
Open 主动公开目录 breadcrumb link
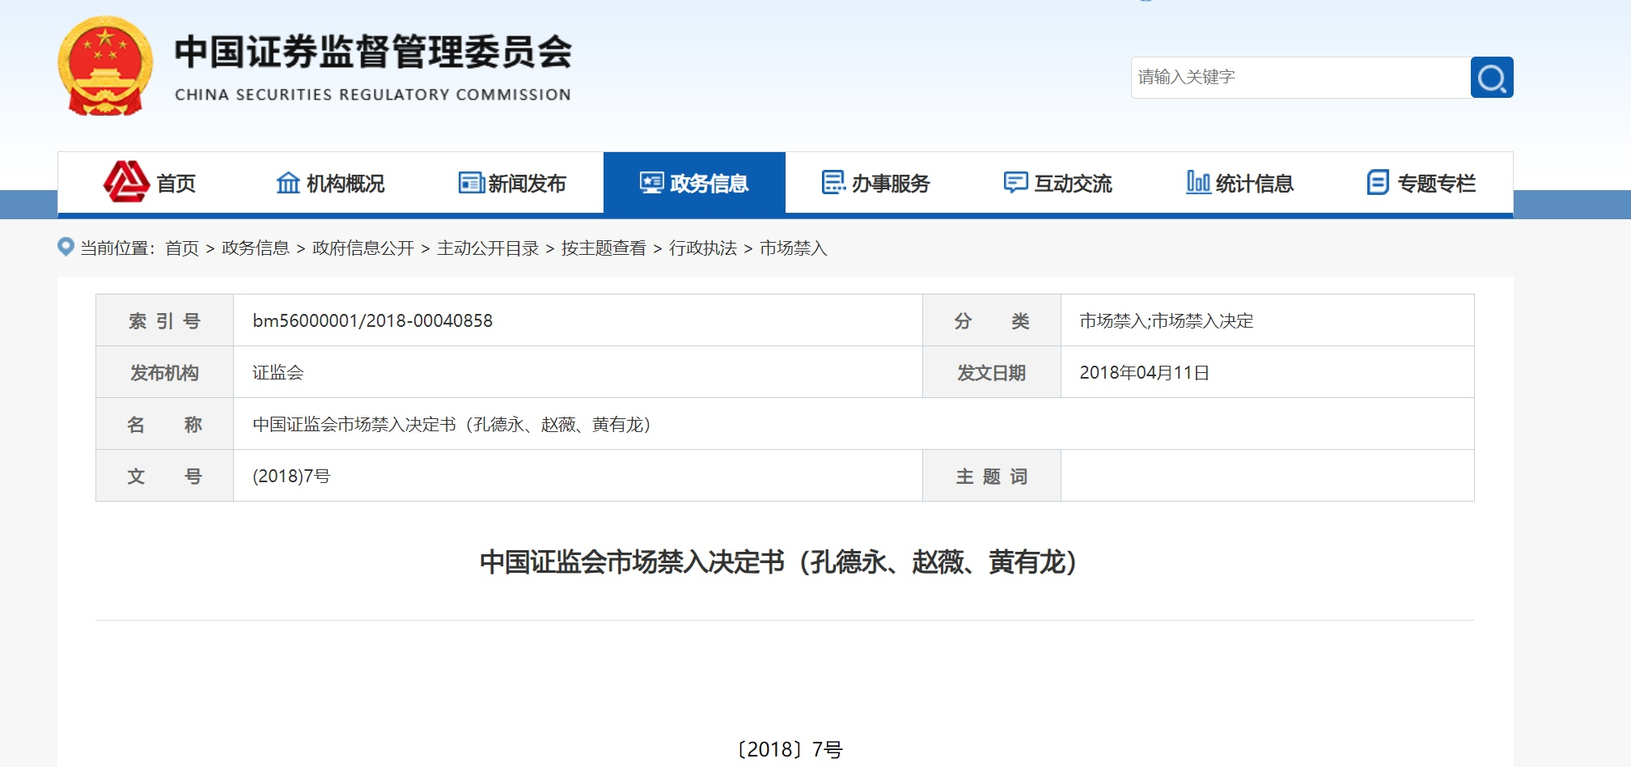tap(487, 248)
